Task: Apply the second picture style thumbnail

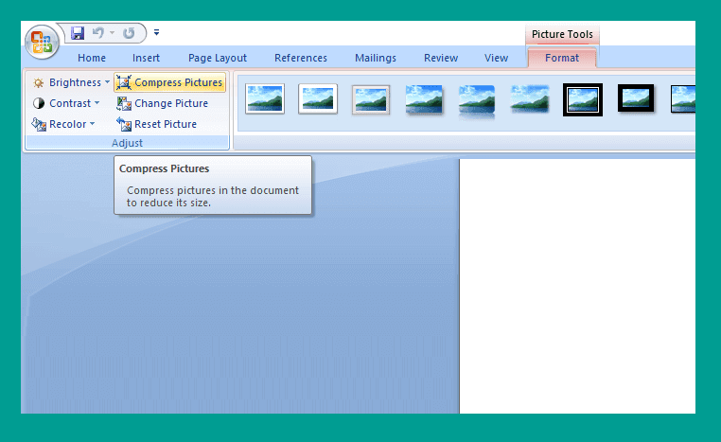Action: pos(318,98)
